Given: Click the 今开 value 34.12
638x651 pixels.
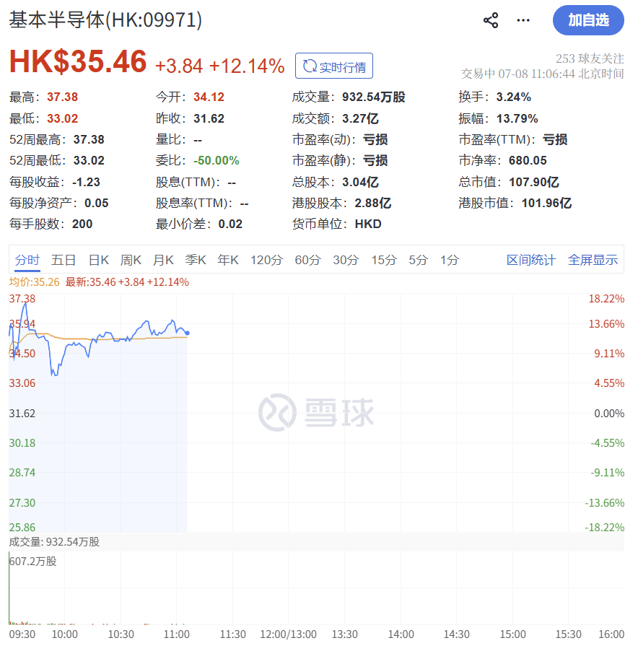Looking at the screenshot, I should pos(209,97).
